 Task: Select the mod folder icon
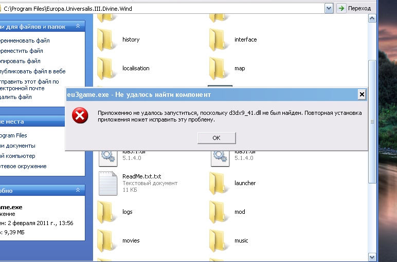pyautogui.click(x=219, y=212)
